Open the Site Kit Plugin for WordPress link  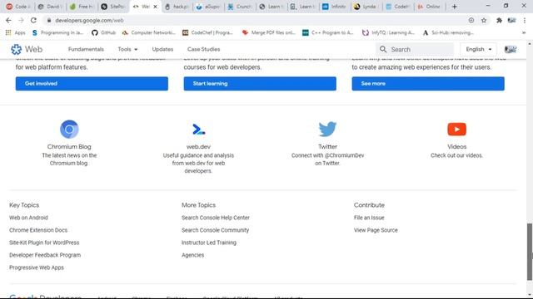pyautogui.click(x=44, y=243)
